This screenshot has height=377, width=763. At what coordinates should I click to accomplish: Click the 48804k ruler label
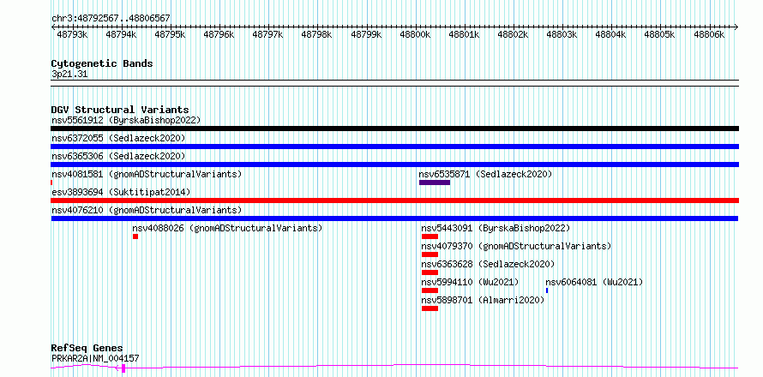tap(610, 35)
